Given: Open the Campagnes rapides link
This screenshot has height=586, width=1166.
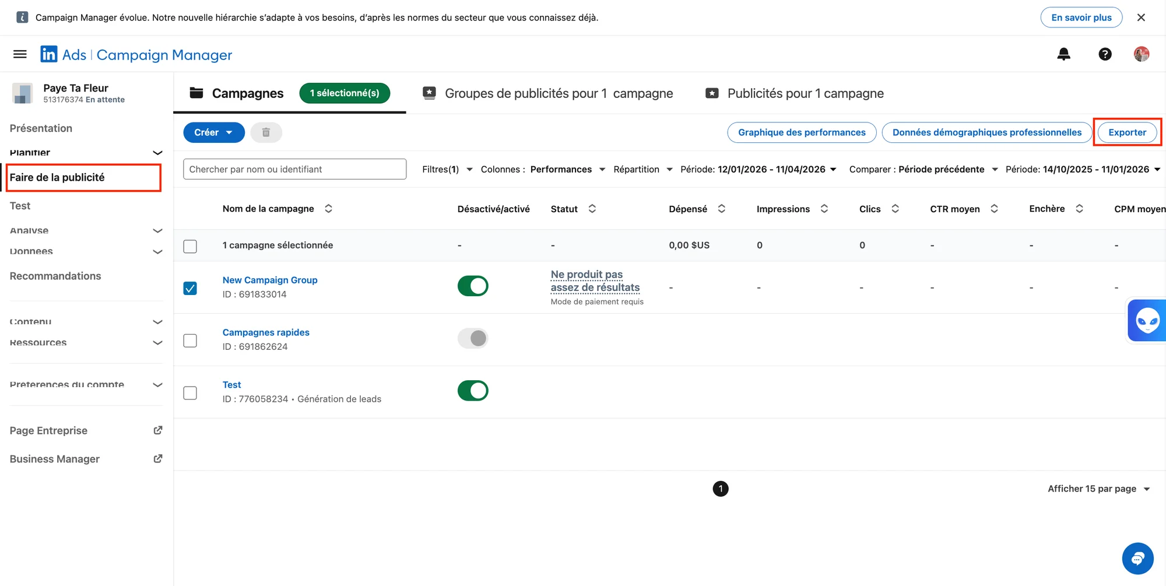Looking at the screenshot, I should click(266, 332).
